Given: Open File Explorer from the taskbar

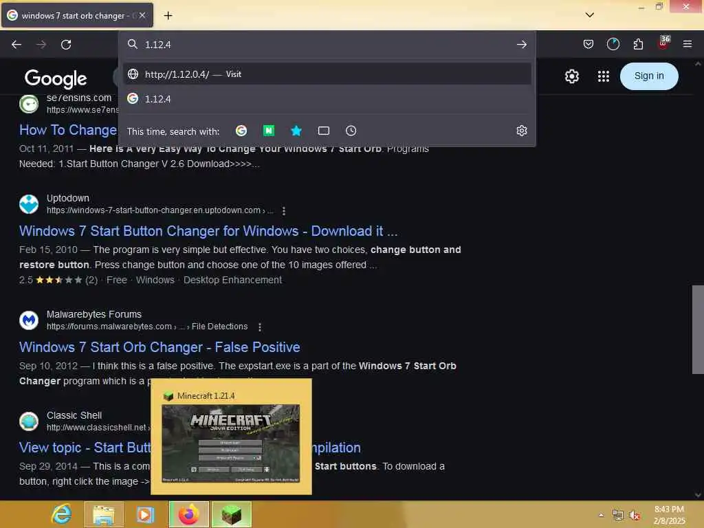Looking at the screenshot, I should (104, 514).
